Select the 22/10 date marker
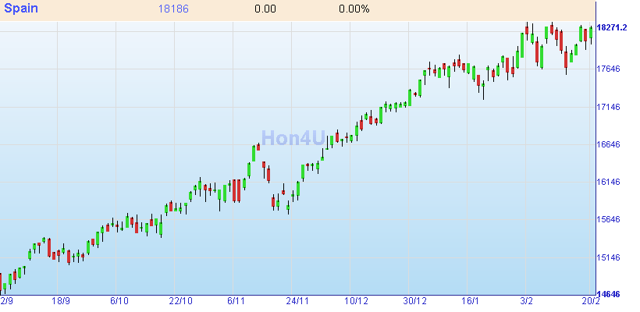640x312 pixels. [180, 301]
